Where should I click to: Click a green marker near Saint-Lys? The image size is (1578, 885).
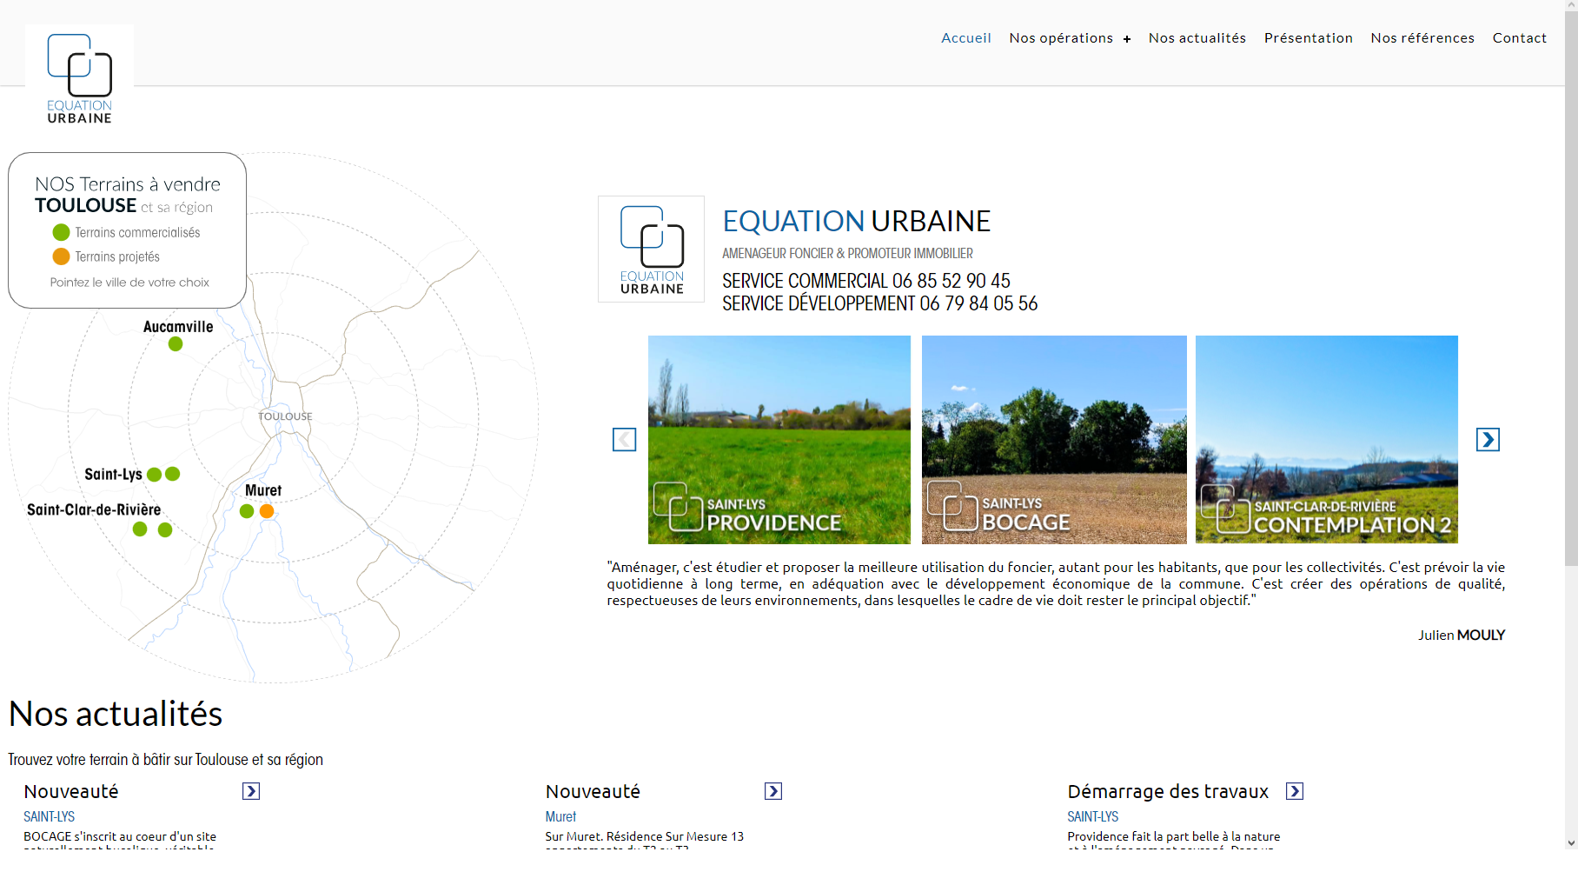point(155,474)
